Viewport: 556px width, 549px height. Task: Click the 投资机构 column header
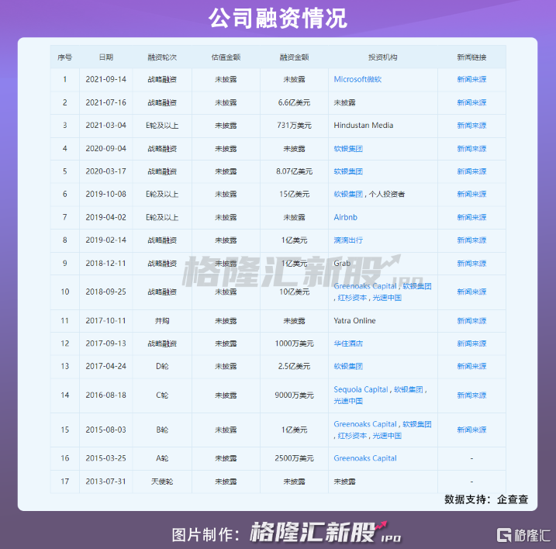pos(382,57)
